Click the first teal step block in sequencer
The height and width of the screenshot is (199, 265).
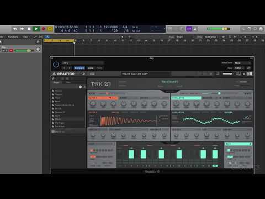click(x=131, y=154)
